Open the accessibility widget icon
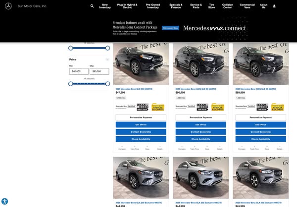297x207 pixels. [4, 202]
